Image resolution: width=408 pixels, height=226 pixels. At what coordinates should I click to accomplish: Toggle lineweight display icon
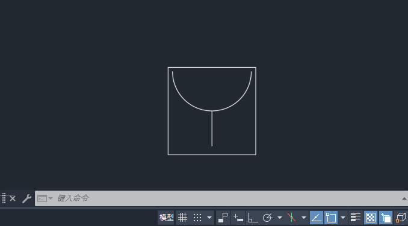[356, 218]
